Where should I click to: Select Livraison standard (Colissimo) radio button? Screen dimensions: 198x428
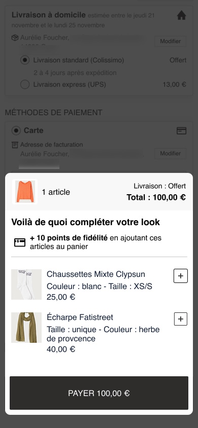pyautogui.click(x=25, y=60)
